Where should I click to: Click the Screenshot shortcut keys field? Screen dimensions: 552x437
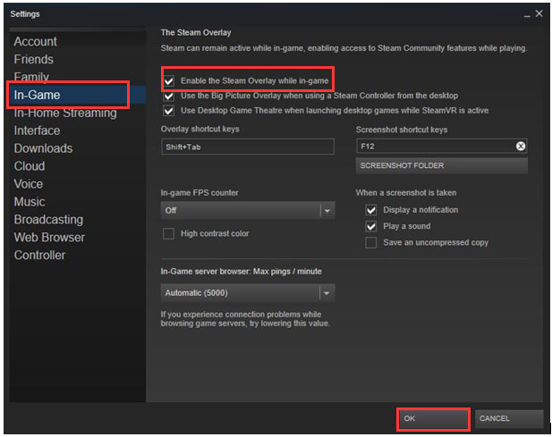click(x=442, y=147)
